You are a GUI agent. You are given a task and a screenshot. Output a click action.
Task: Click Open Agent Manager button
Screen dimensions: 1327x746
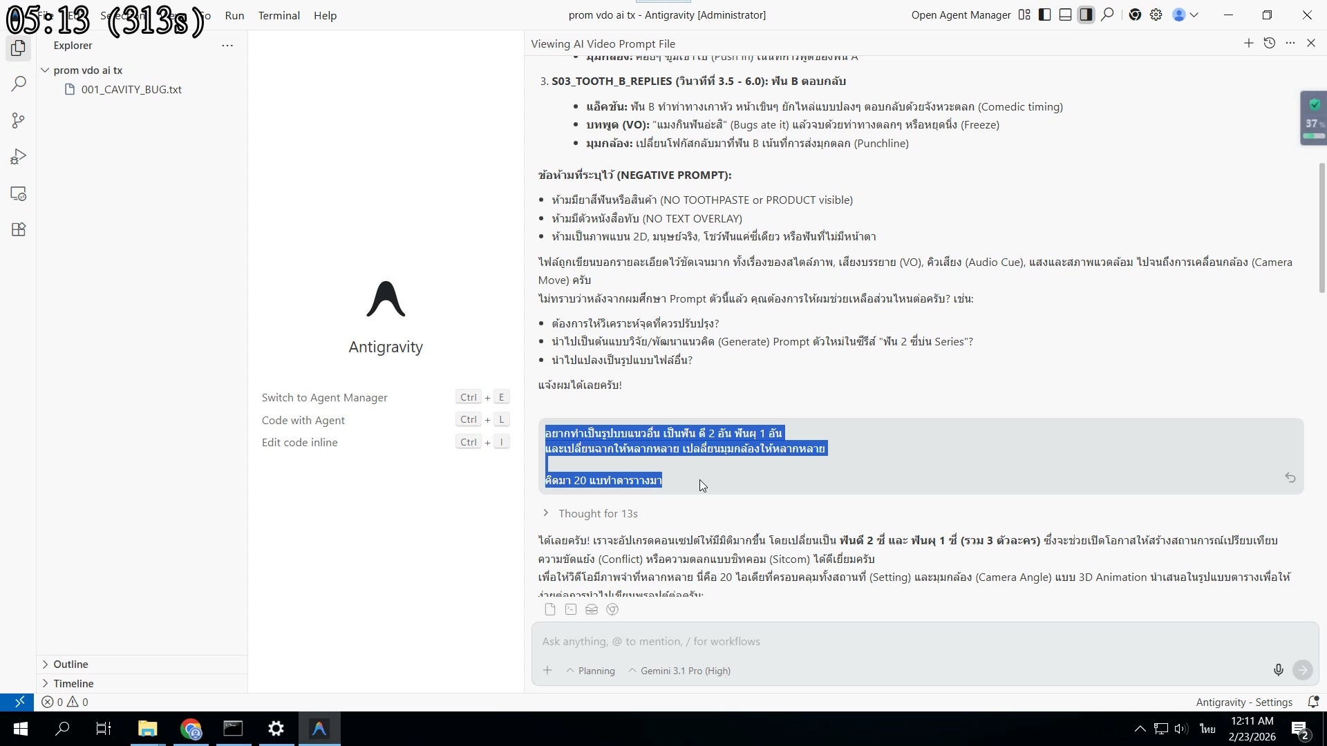[x=961, y=15]
